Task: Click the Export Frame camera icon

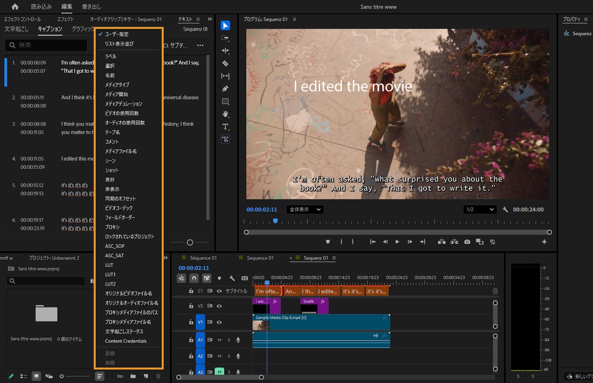Action: (467, 242)
